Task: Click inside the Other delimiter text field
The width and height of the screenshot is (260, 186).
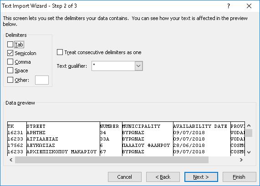Action: [42, 80]
